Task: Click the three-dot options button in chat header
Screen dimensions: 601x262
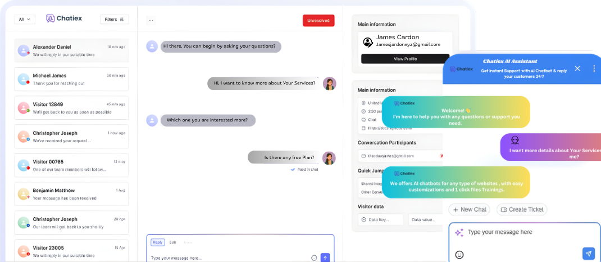Action: tap(151, 21)
